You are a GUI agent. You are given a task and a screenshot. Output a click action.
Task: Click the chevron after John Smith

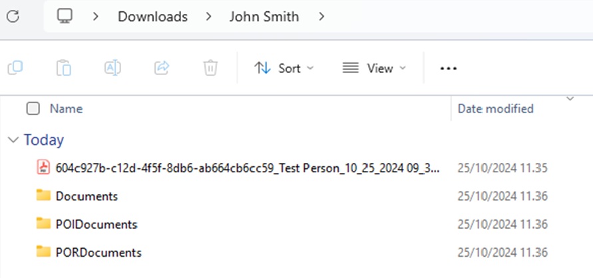(x=322, y=16)
